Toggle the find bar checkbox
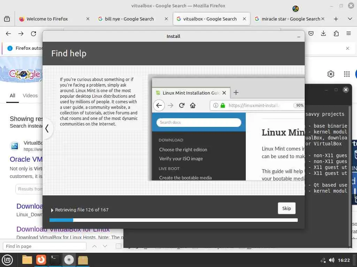 (x=119, y=246)
